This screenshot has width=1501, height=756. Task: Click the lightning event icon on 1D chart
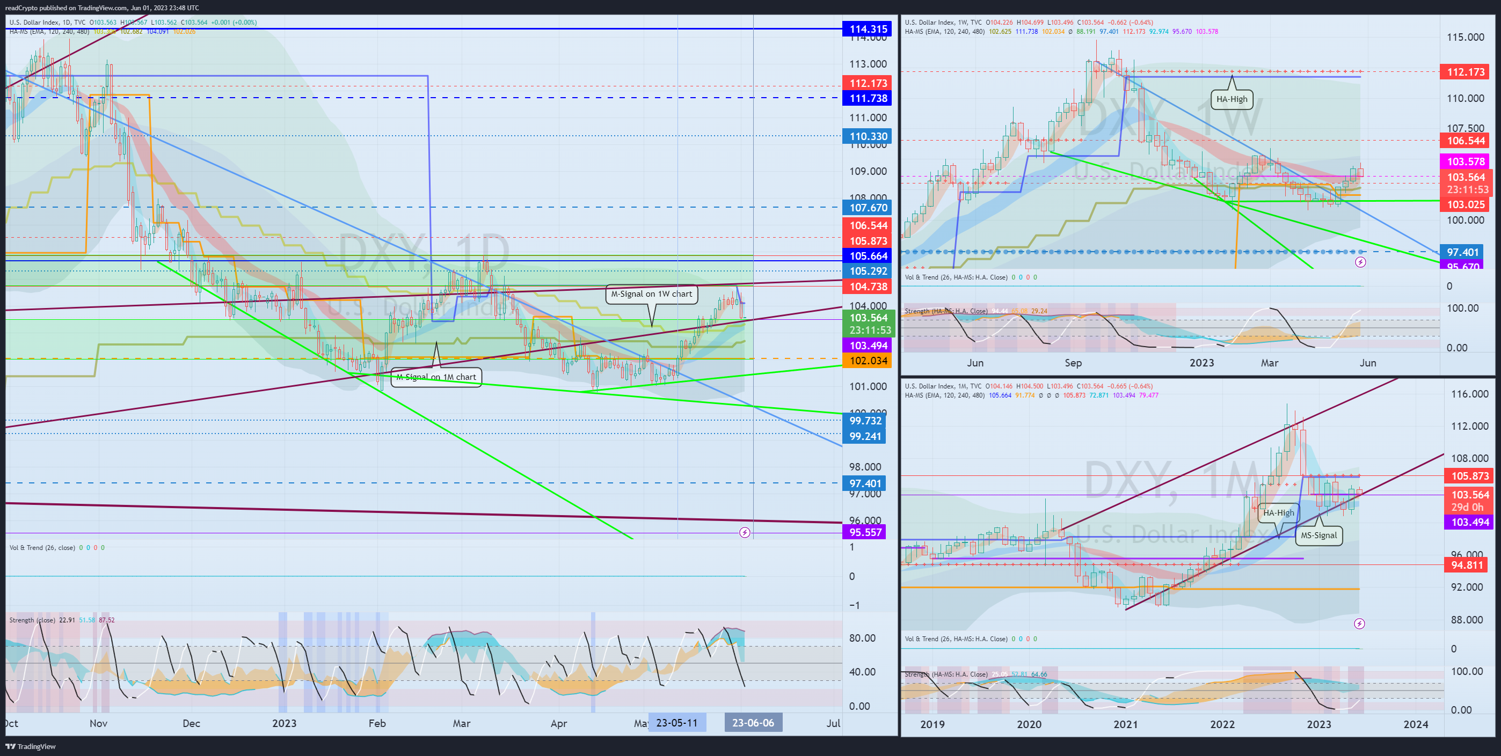pyautogui.click(x=745, y=532)
